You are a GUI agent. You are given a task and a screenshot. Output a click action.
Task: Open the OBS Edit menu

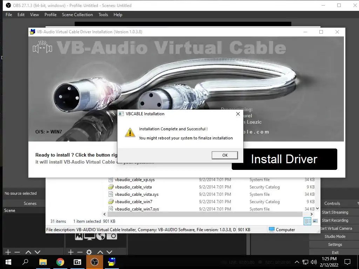pos(21,15)
